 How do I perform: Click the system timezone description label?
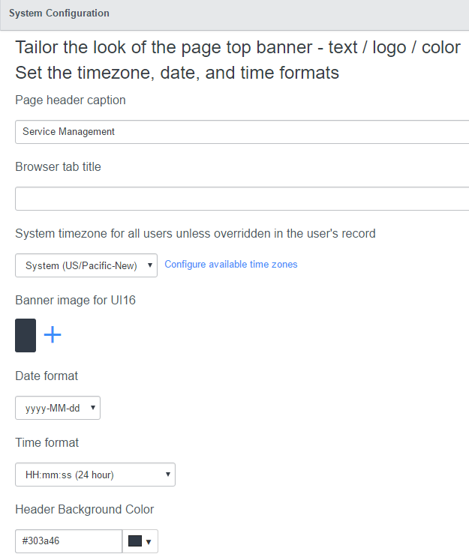pos(195,233)
